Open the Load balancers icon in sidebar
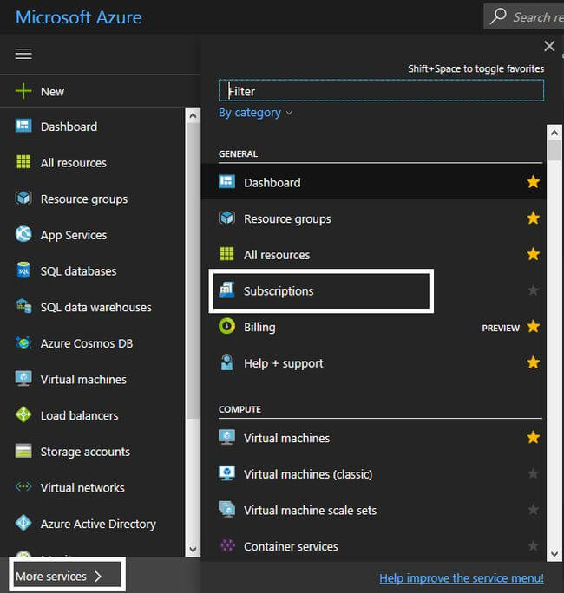The height and width of the screenshot is (593, 564). click(x=23, y=415)
